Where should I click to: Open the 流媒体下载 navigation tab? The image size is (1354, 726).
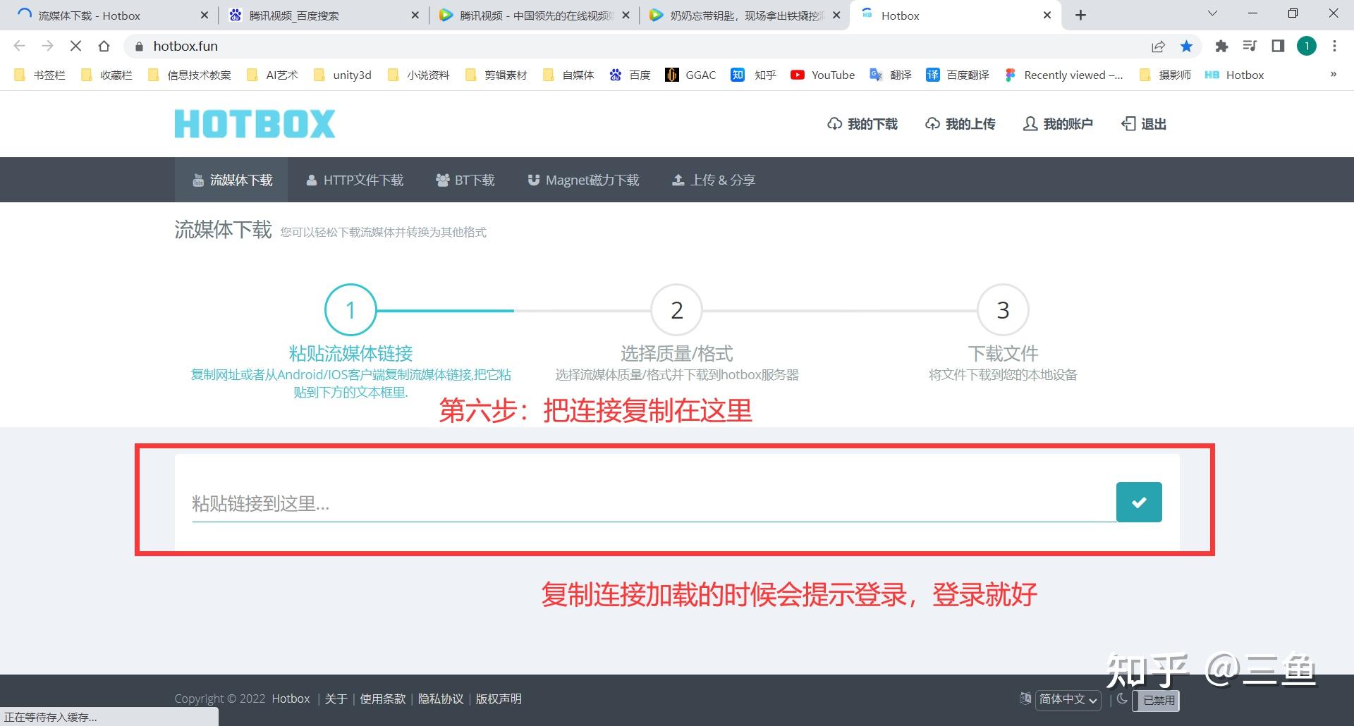click(x=231, y=180)
